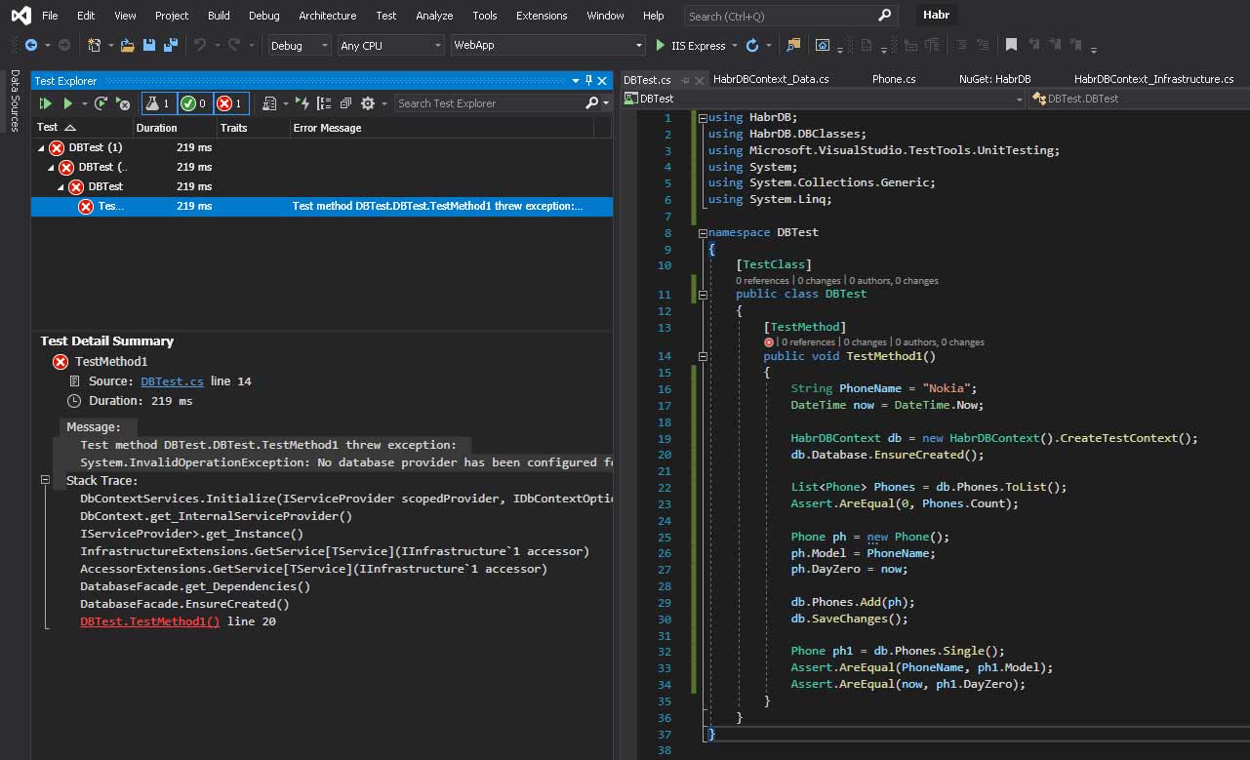Open the DBTest.DBTest member dropdown
Viewport: 1250px width, 760px height.
pyautogui.click(x=1140, y=99)
